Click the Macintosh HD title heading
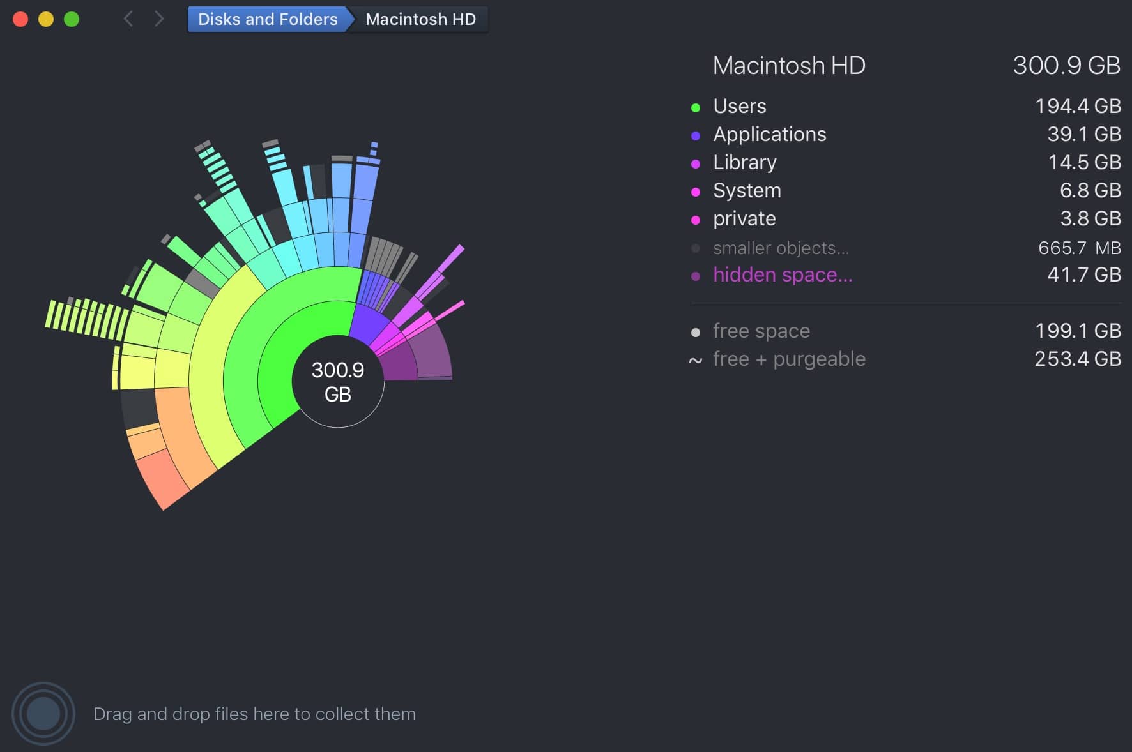The height and width of the screenshot is (752, 1132). tap(789, 65)
